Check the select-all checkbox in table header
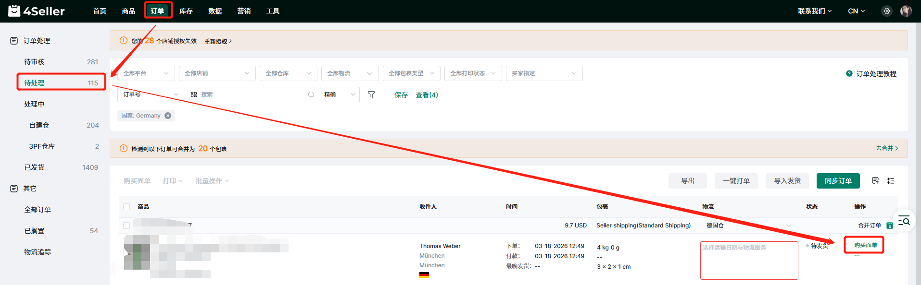921x285 pixels. pos(126,207)
